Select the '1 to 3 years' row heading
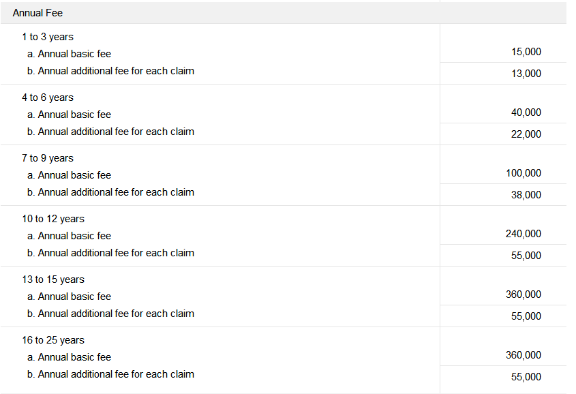The width and height of the screenshot is (576, 394). [x=47, y=37]
